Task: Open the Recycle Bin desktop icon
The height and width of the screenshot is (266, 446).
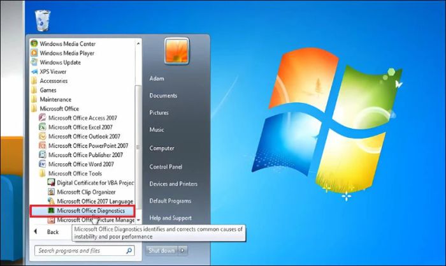Action: click(43, 20)
